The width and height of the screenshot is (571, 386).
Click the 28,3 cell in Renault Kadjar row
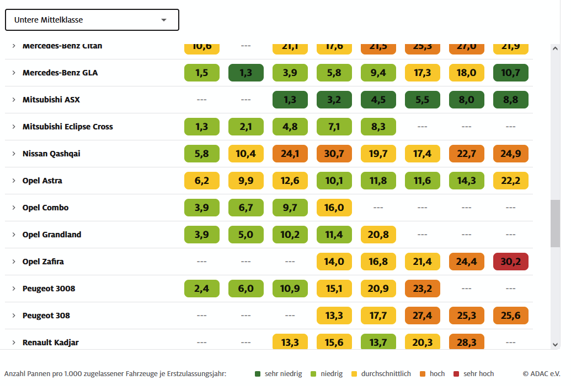pyautogui.click(x=467, y=341)
